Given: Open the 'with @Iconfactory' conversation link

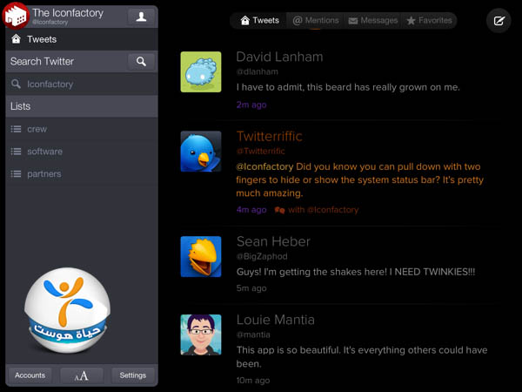Looking at the screenshot, I should tap(324, 210).
